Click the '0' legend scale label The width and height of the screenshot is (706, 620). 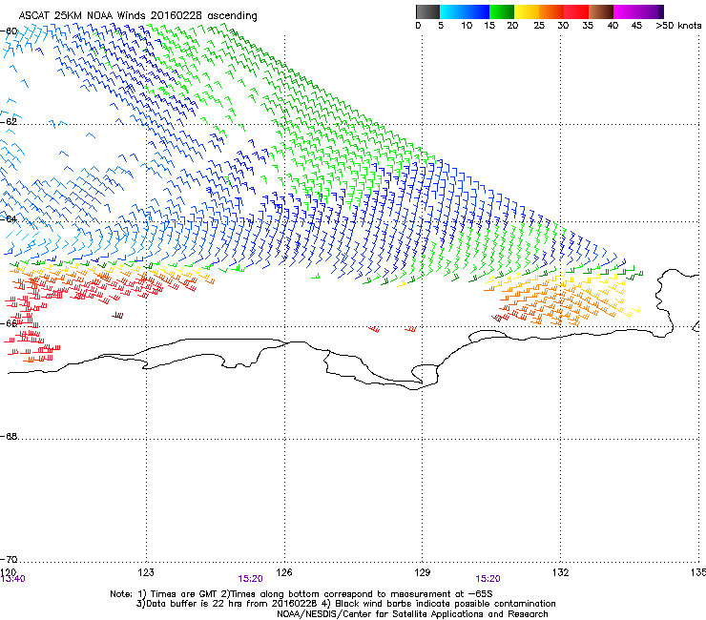coord(418,26)
